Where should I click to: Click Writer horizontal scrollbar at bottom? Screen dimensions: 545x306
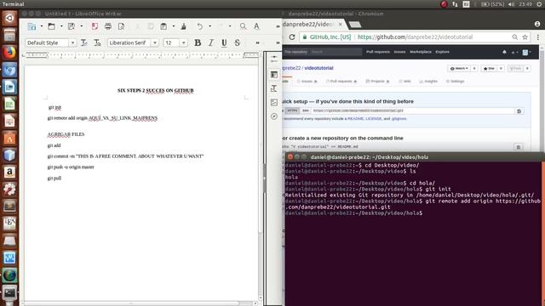131,303
